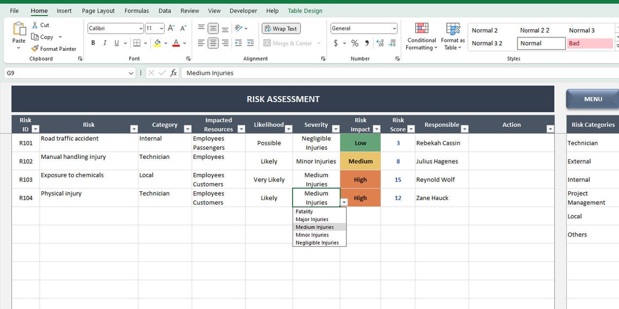Screen dimensions: 619x309
Task: Align text right in cell
Action: click(x=225, y=43)
